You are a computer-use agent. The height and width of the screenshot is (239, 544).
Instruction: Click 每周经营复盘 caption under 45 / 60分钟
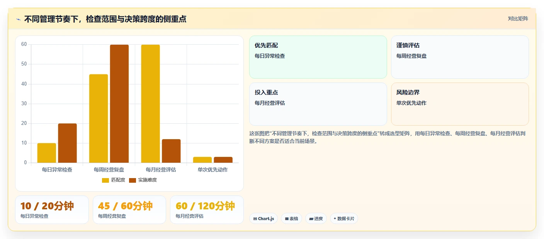point(112,216)
